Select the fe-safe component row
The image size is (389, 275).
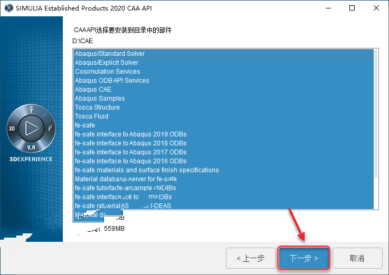pyautogui.click(x=223, y=125)
